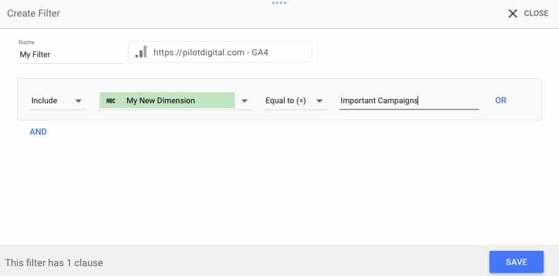Select the pilotdigital.com GA4 data source box
Viewport: 559px width, 276px height.
tap(220, 52)
